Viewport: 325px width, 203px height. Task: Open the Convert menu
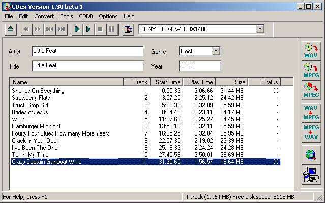(44, 16)
